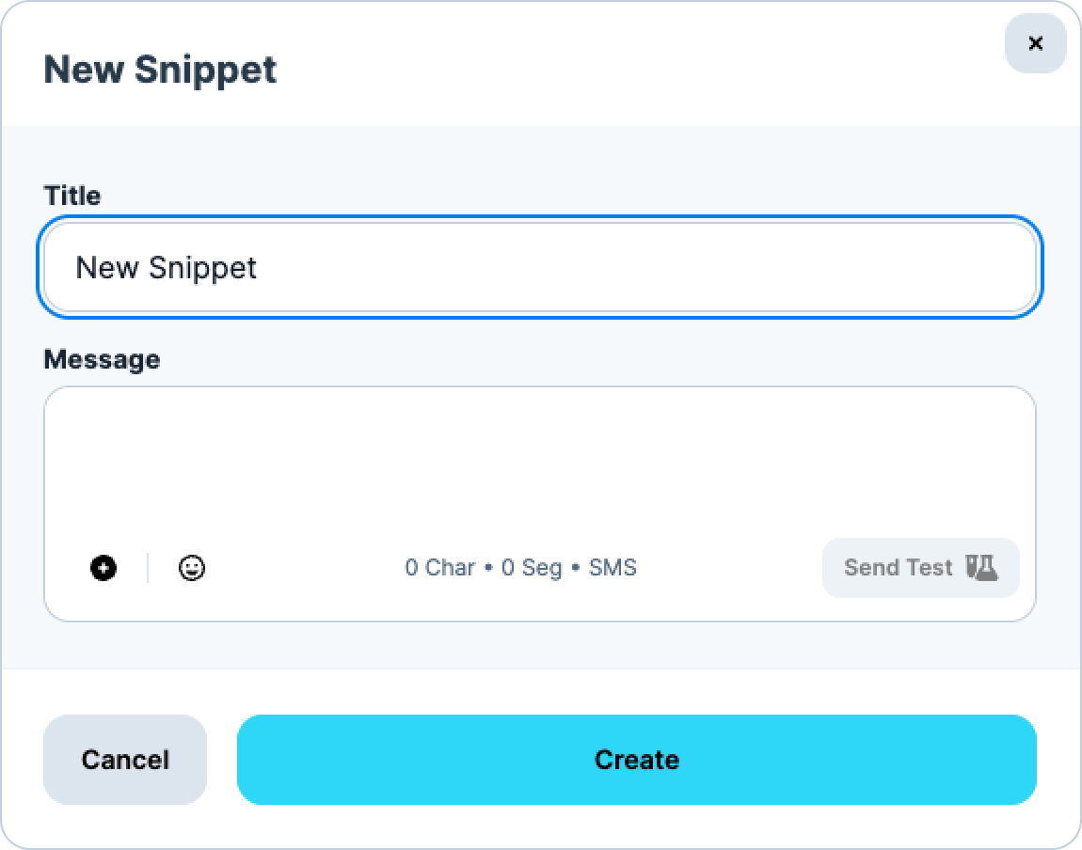Click the SMS message type indicator

click(613, 567)
